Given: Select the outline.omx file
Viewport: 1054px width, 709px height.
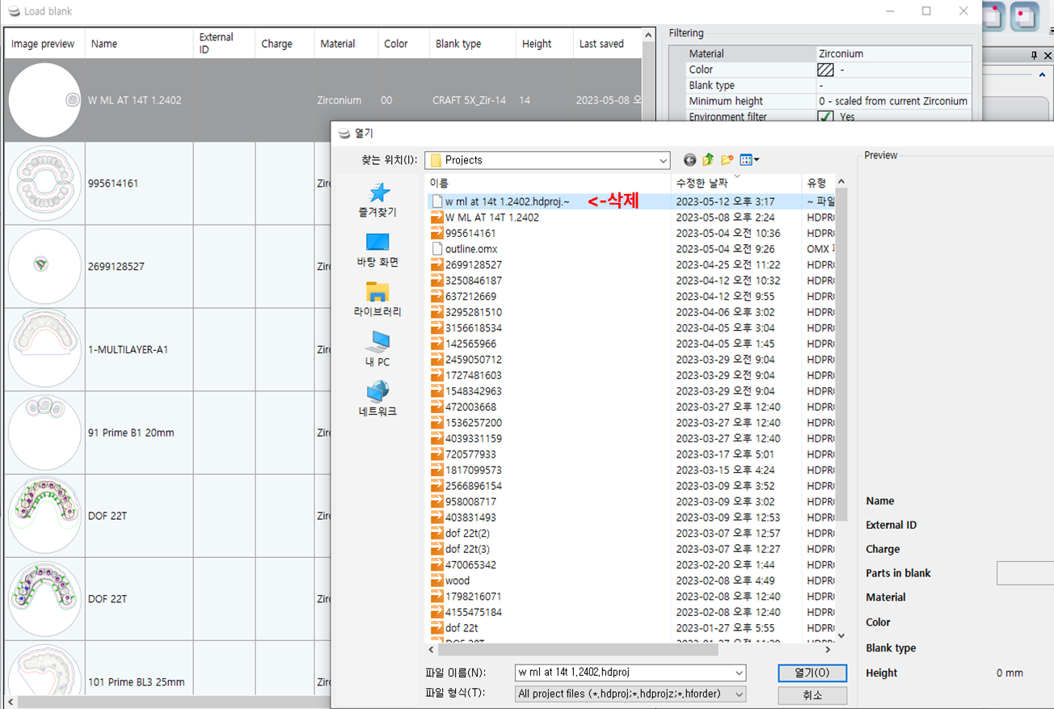Looking at the screenshot, I should point(470,249).
